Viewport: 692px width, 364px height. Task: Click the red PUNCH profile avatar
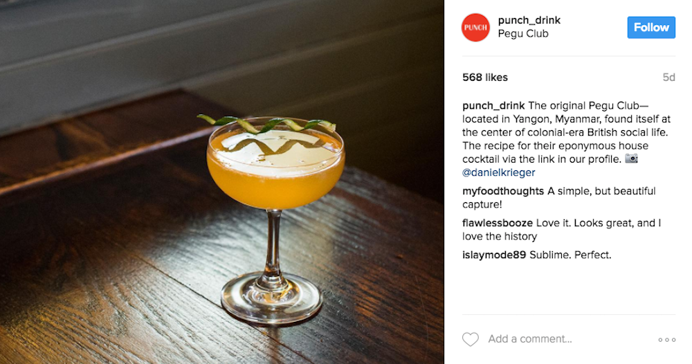point(475,28)
